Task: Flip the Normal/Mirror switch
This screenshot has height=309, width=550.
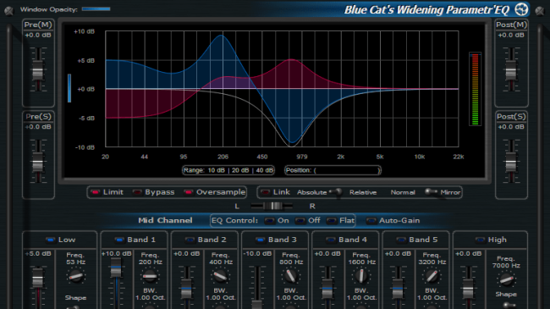Action: tap(431, 191)
